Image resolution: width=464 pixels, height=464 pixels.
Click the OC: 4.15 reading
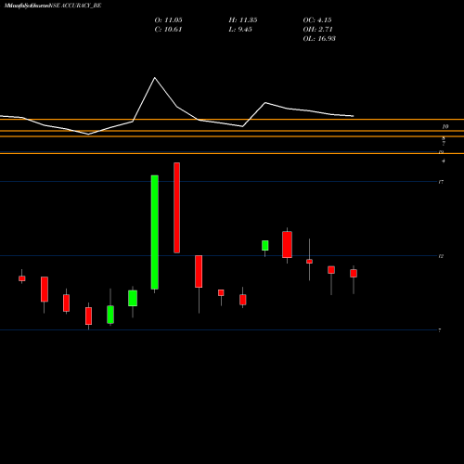[x=317, y=20]
